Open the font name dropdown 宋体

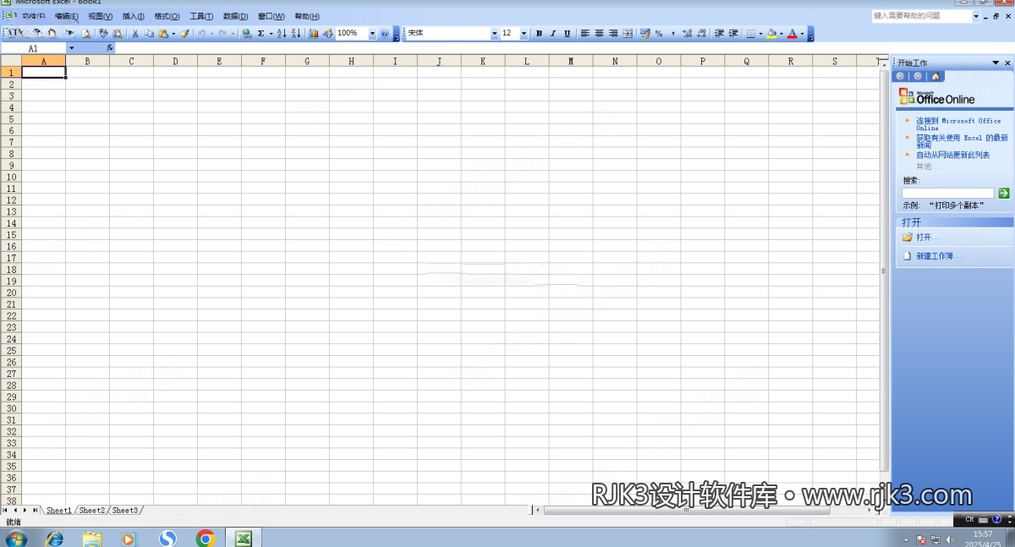(x=495, y=34)
